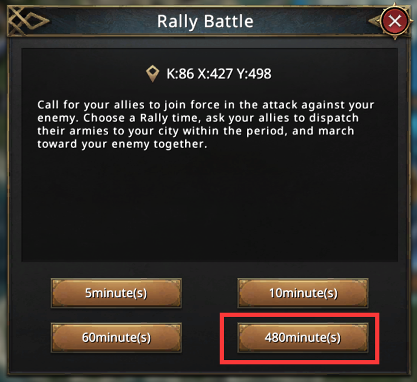The width and height of the screenshot is (417, 382).
Task: Click the gold location pin icon
Action: coord(153,74)
